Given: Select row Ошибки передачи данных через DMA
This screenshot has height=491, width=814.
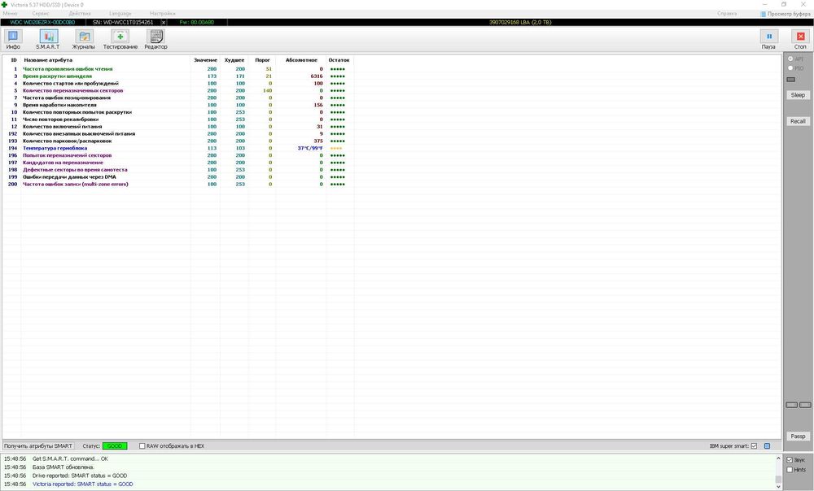Looking at the screenshot, I should point(177,176).
